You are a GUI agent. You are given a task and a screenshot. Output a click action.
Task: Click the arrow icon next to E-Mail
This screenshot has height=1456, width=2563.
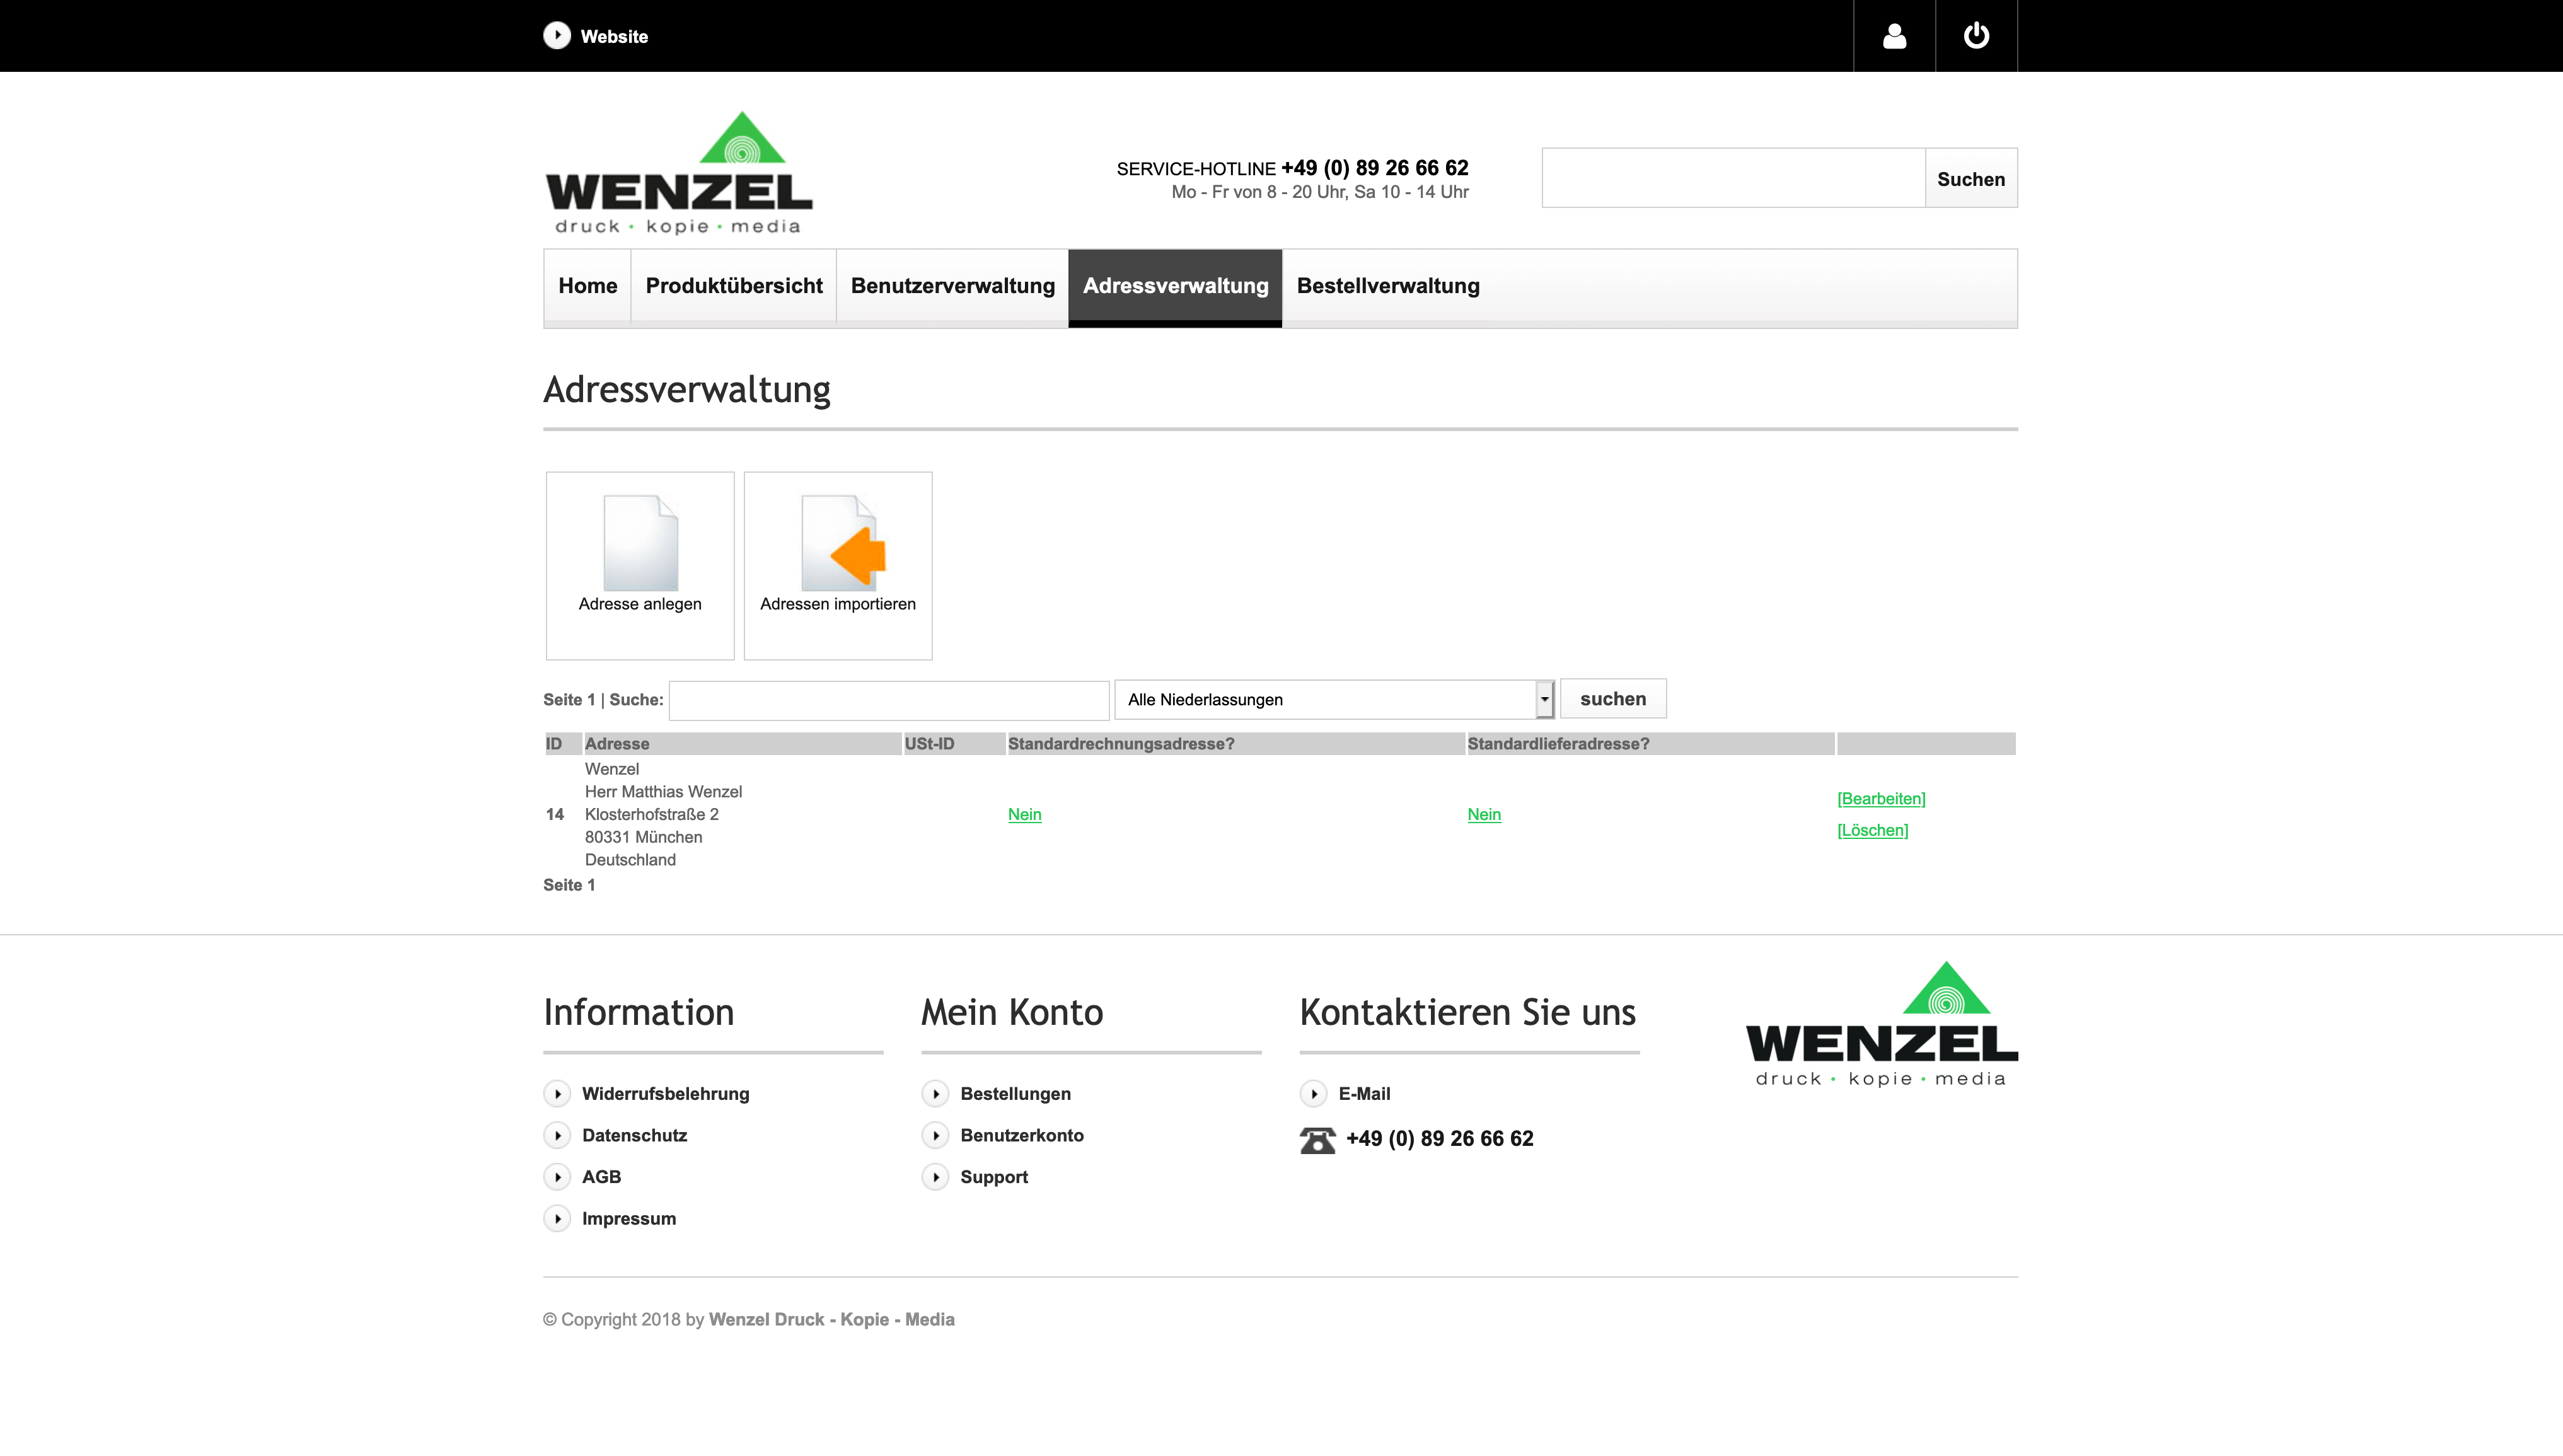(x=1313, y=1093)
